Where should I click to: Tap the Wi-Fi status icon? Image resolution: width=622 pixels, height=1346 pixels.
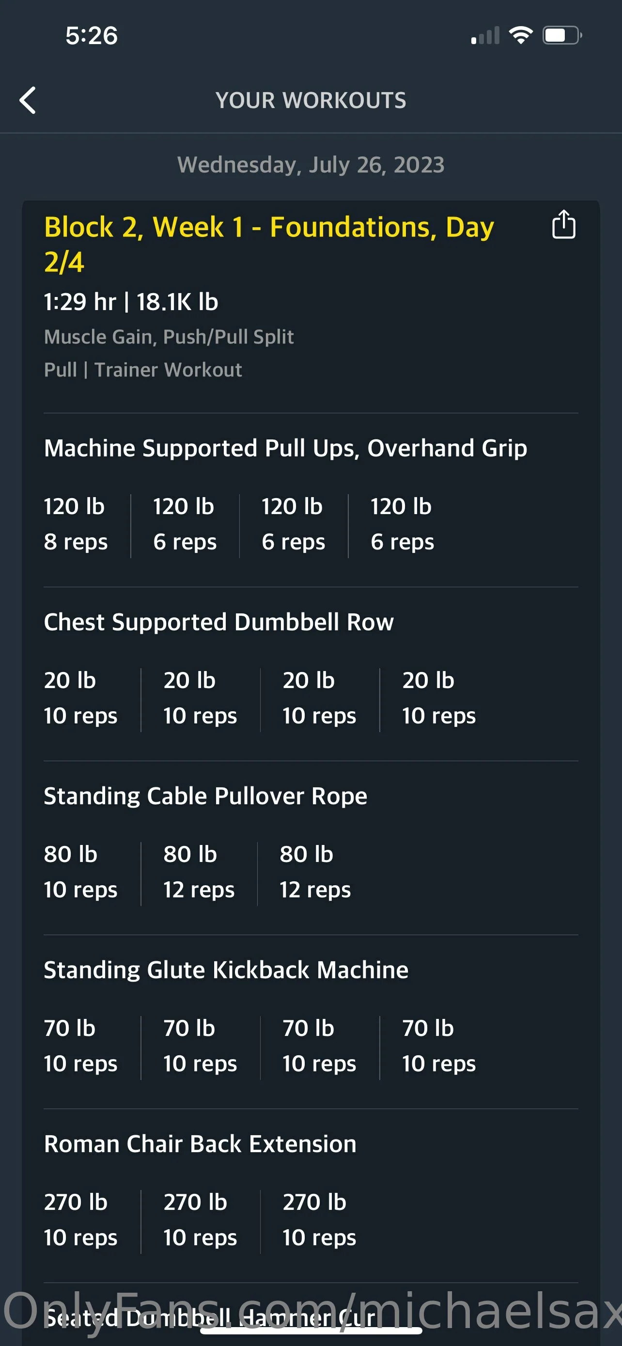point(520,35)
